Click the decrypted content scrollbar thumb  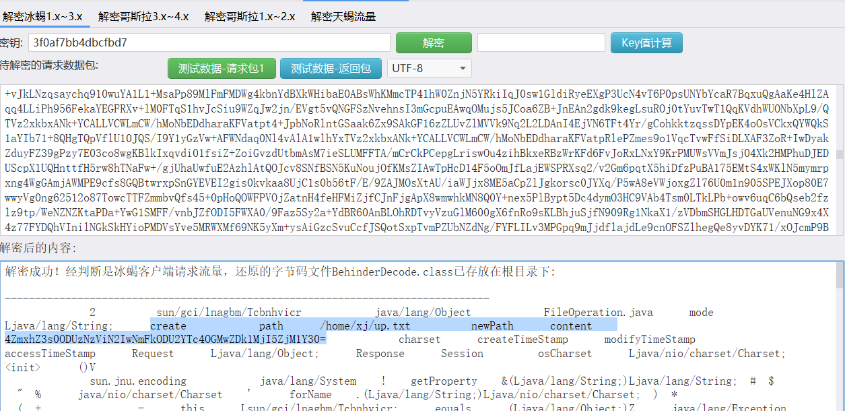(839, 276)
